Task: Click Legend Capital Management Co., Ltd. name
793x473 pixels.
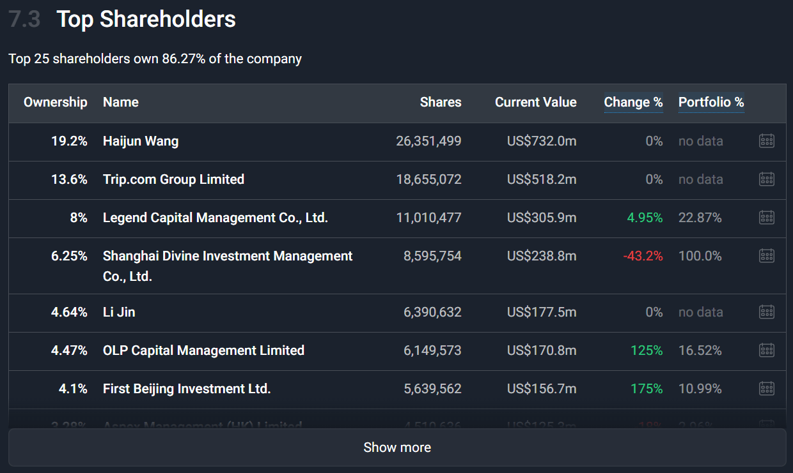Action: click(216, 218)
